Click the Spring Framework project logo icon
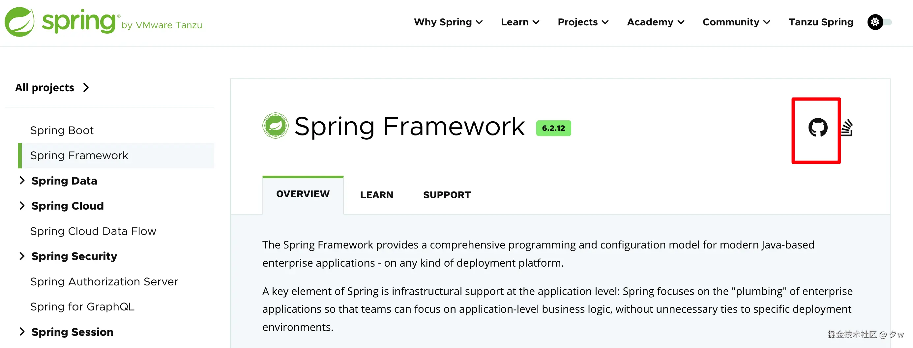Image resolution: width=913 pixels, height=348 pixels. click(275, 126)
